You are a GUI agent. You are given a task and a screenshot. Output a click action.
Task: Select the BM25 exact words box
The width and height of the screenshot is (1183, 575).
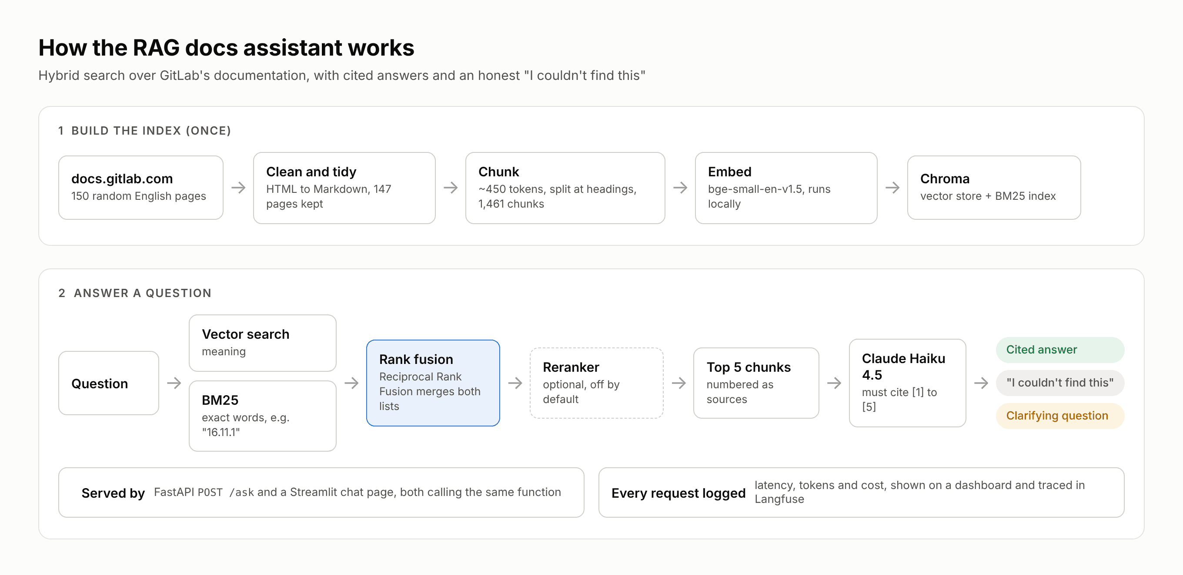click(262, 416)
